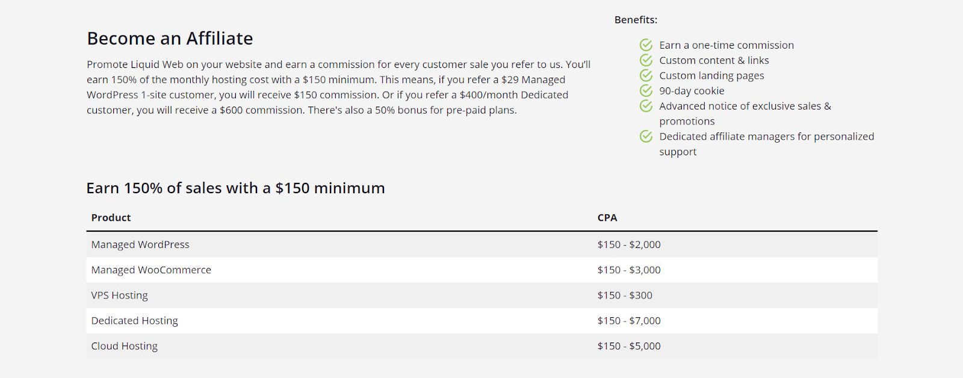Click checkmark icon beside "Custom landing pages"
The image size is (963, 378).
pos(646,75)
